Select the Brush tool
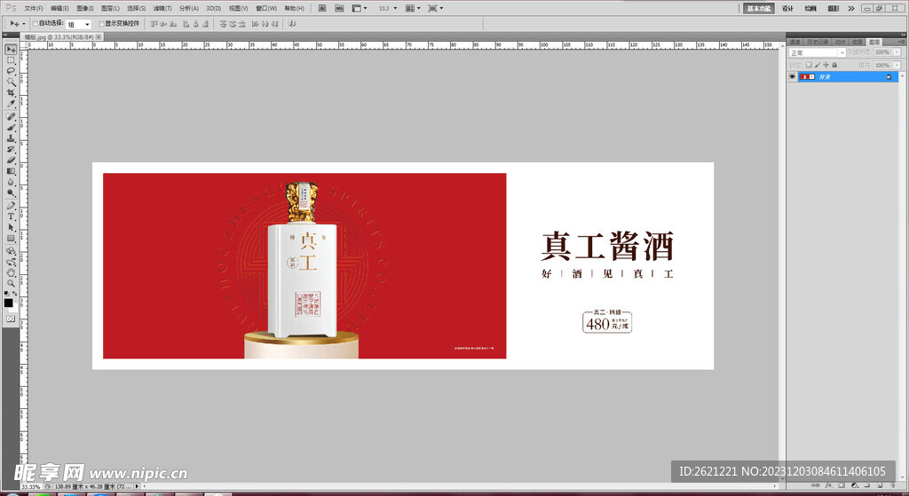 pyautogui.click(x=11, y=128)
